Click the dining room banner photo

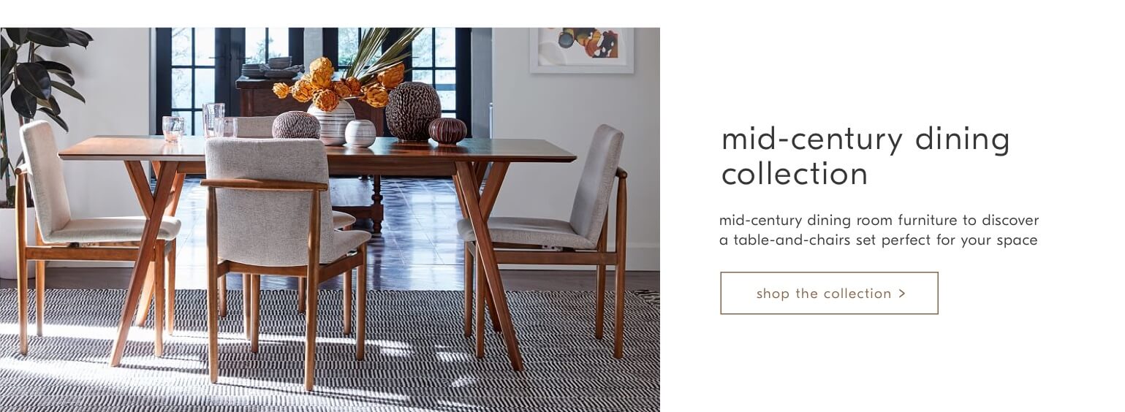pyautogui.click(x=330, y=219)
